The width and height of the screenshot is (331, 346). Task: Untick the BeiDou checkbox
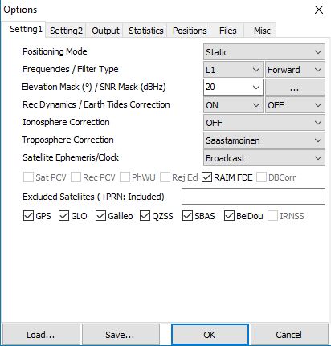pos(229,216)
